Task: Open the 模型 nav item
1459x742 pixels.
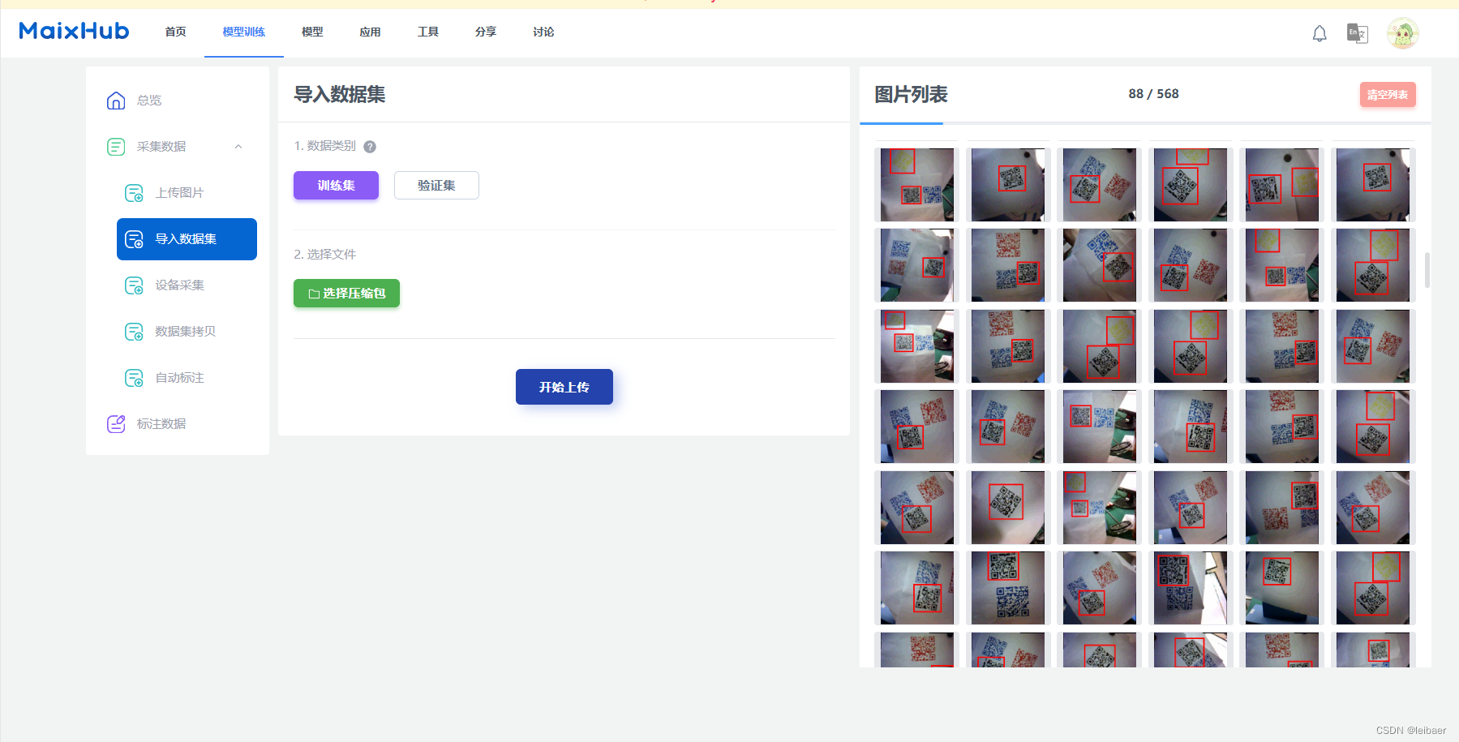Action: 312,32
